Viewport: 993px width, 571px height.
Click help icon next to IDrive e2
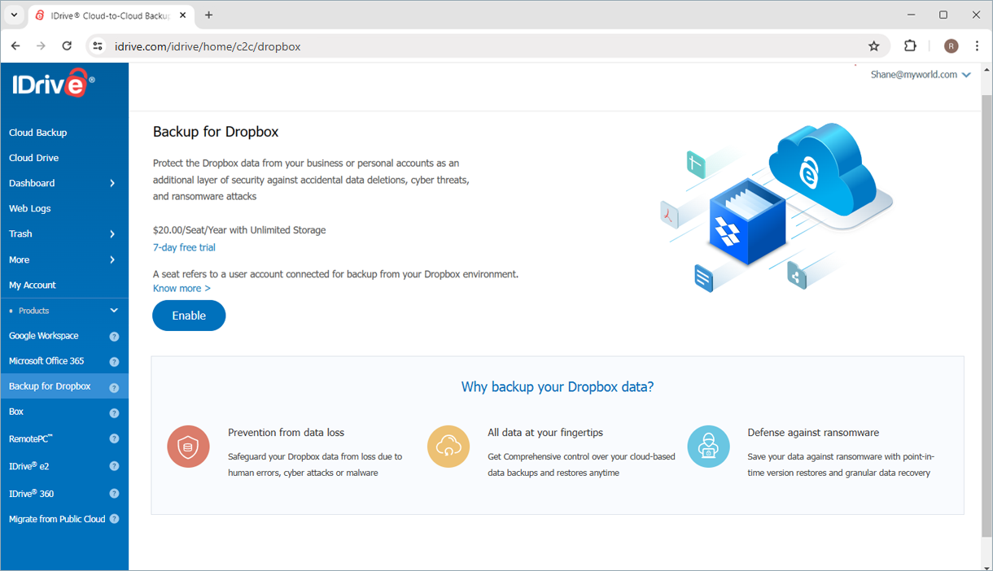click(114, 467)
